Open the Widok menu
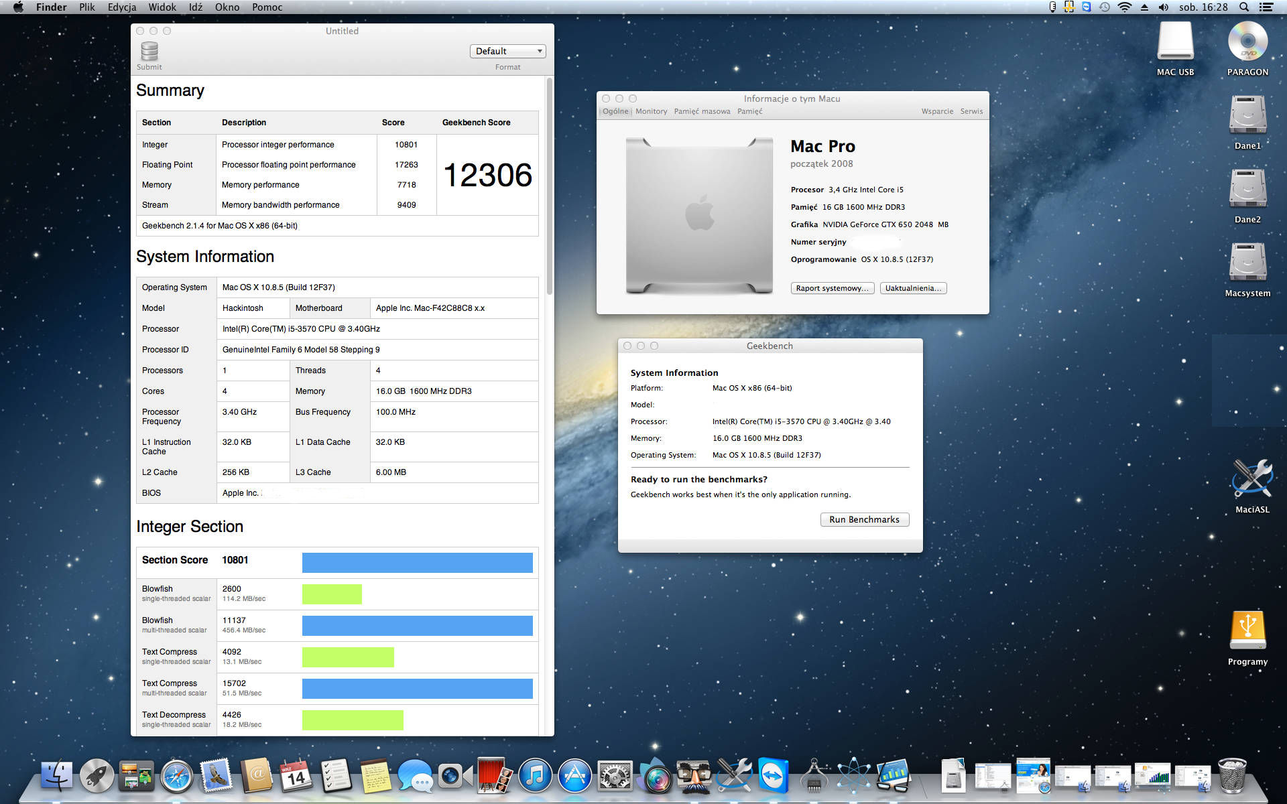1287x804 pixels. 162,7
